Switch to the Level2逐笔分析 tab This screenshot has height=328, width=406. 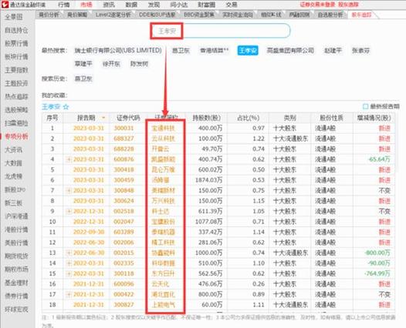click(x=113, y=15)
